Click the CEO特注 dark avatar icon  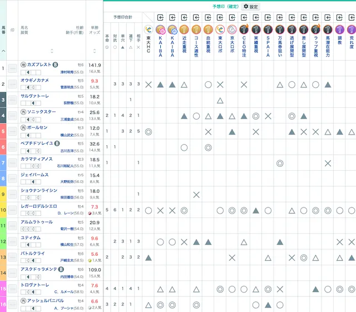point(244,29)
